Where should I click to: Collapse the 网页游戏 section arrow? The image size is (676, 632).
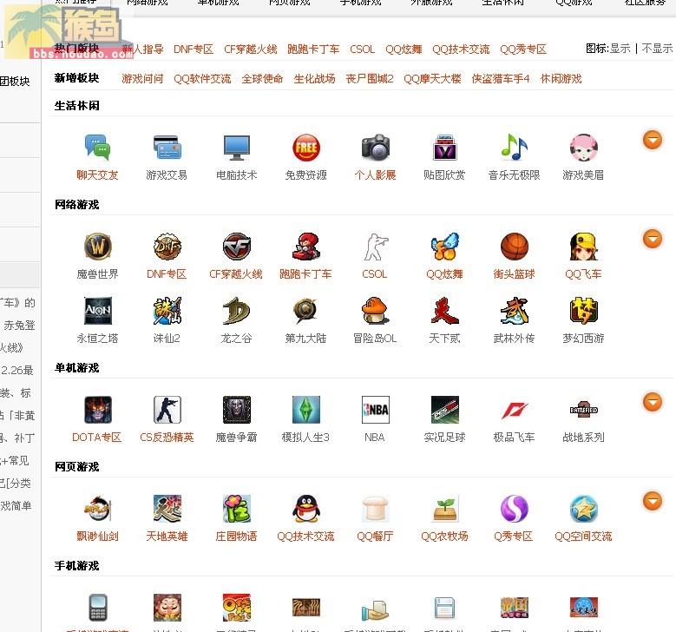click(653, 501)
